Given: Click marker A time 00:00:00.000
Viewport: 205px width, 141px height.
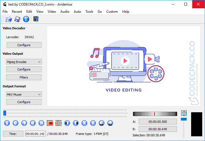Looking at the screenshot, I should click(158, 122).
